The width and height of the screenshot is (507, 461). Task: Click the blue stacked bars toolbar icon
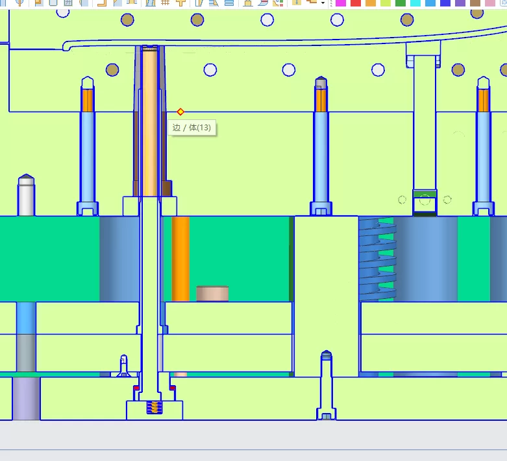229,3
